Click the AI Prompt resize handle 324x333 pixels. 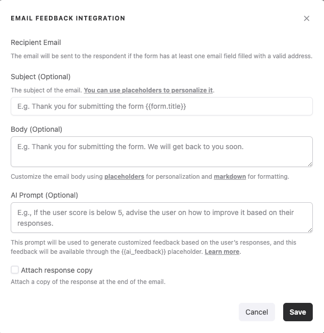[x=310, y=229]
